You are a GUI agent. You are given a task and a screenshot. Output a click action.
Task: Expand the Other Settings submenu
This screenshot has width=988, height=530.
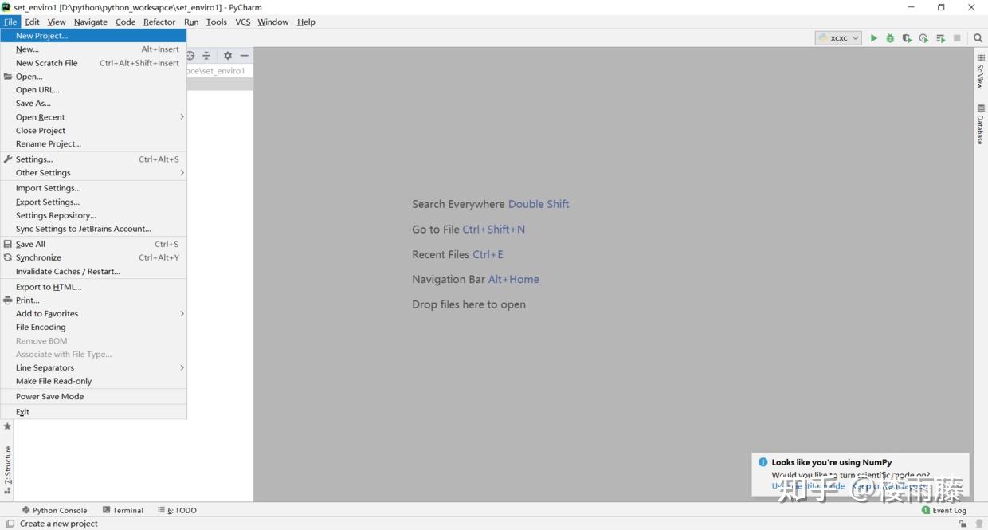tap(93, 173)
